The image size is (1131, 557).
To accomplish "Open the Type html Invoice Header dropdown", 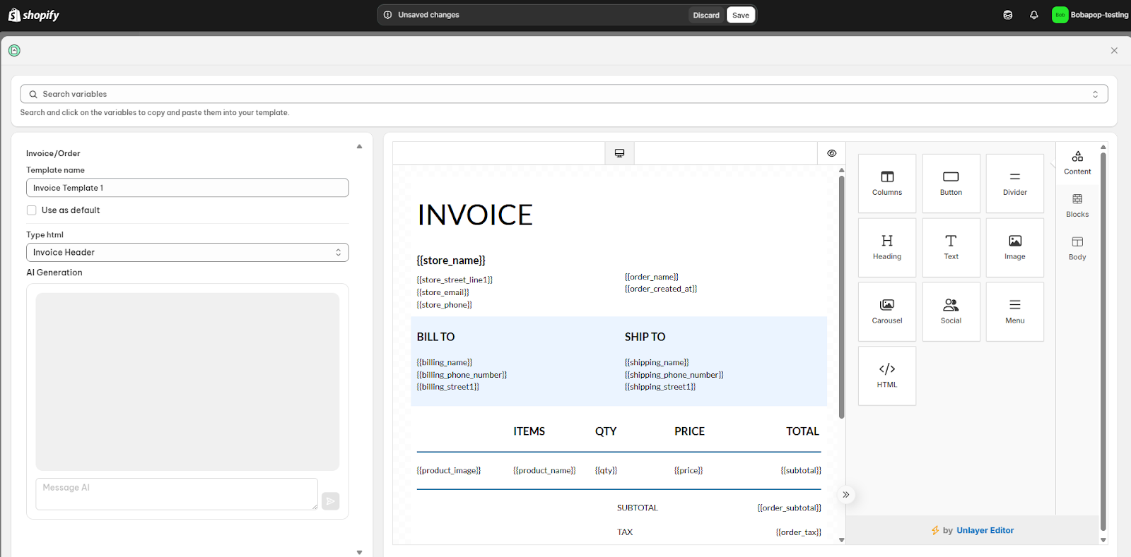I will click(x=187, y=252).
